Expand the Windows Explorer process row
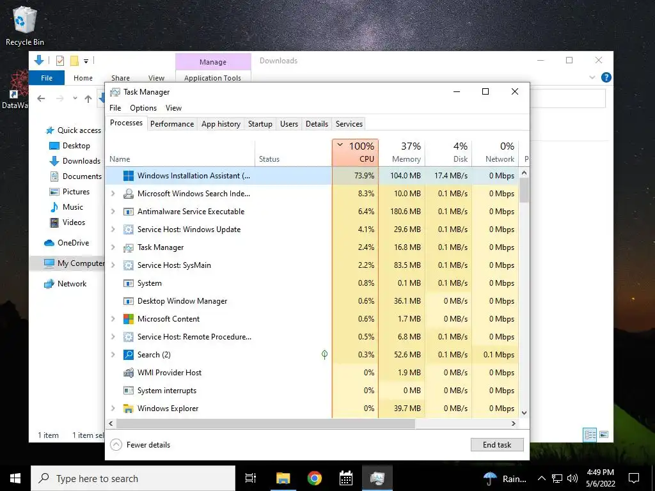Viewport: 655px width, 491px height. pyautogui.click(x=113, y=409)
